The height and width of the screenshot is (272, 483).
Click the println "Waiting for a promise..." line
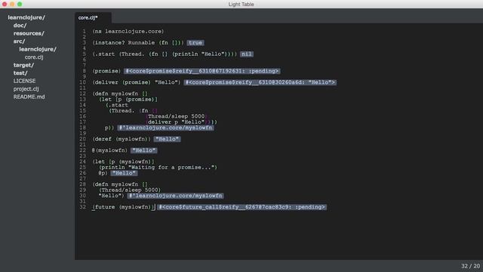click(x=158, y=168)
